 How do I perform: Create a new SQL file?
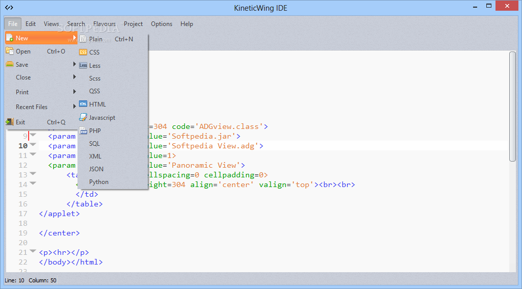click(x=113, y=144)
